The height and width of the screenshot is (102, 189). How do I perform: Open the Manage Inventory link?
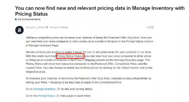(44, 89)
